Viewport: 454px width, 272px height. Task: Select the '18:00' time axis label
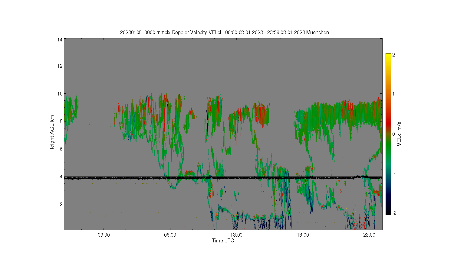coord(303,235)
